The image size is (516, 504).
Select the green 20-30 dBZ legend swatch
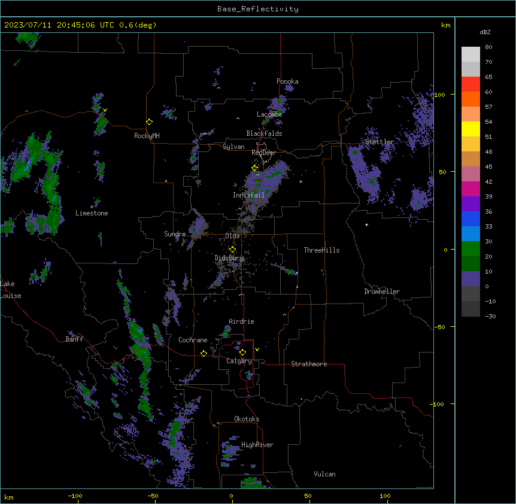(471, 249)
